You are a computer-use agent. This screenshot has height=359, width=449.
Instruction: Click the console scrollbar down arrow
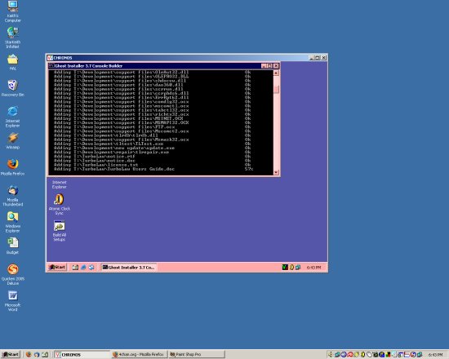point(276,172)
